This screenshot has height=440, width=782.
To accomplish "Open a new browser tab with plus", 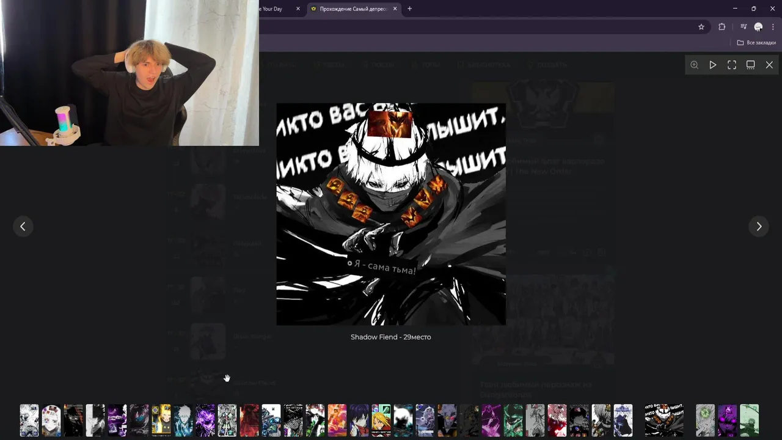I will [x=409, y=9].
